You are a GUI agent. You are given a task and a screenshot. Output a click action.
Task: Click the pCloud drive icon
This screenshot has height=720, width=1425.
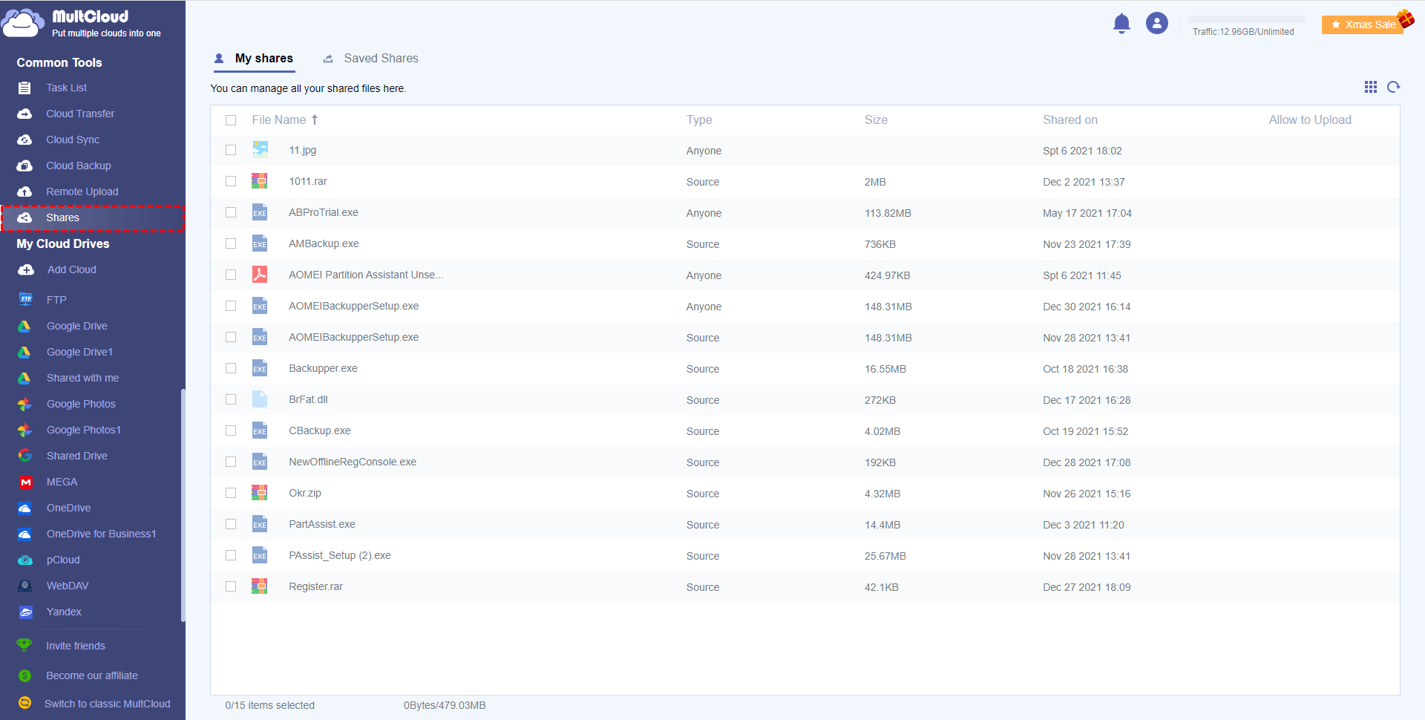coord(26,560)
